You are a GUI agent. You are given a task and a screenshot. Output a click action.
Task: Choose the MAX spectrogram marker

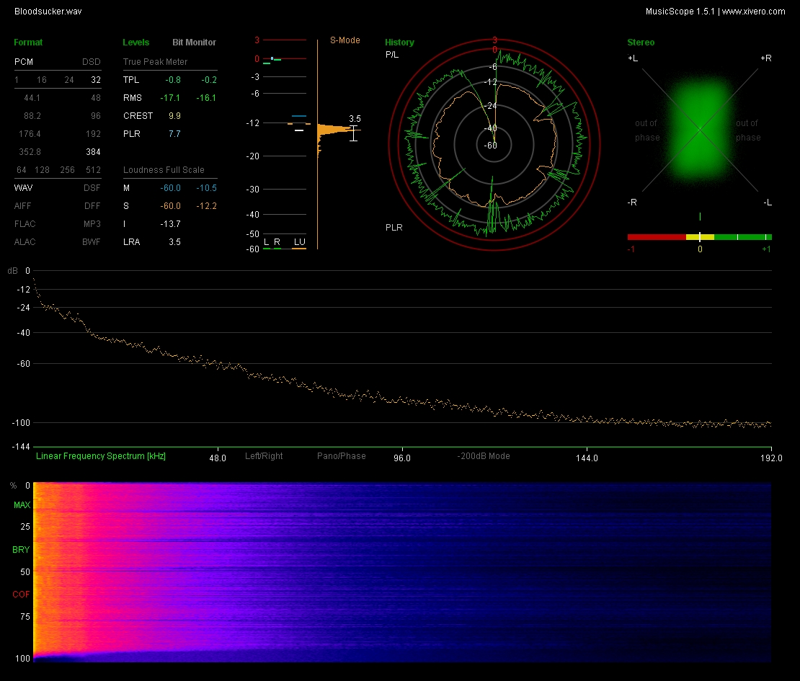click(x=21, y=505)
